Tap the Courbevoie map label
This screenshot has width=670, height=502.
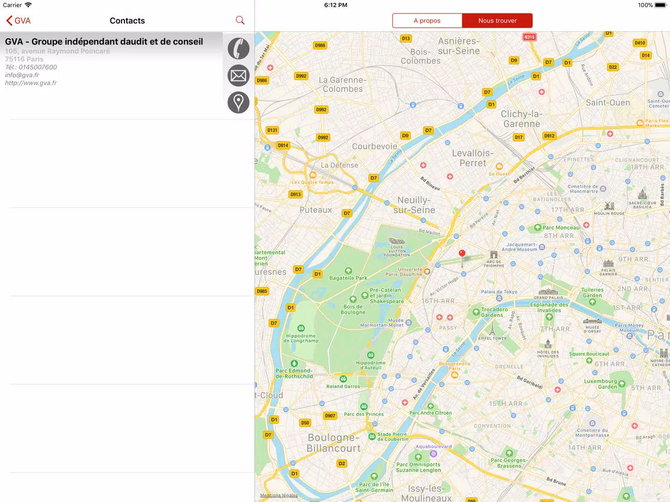pos(375,146)
